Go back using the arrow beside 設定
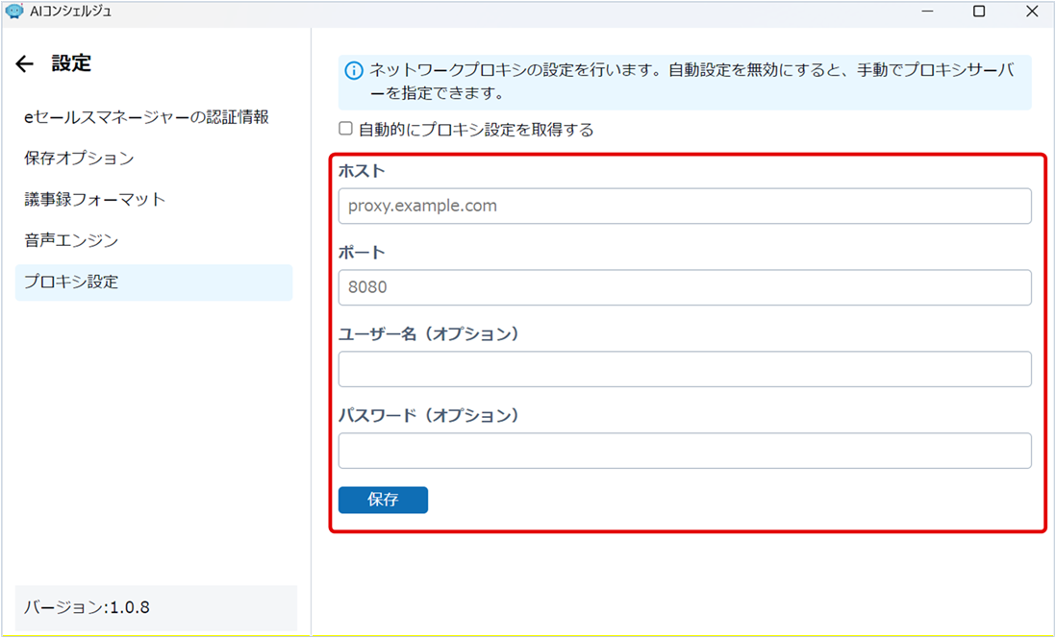This screenshot has width=1056, height=638. pos(25,65)
